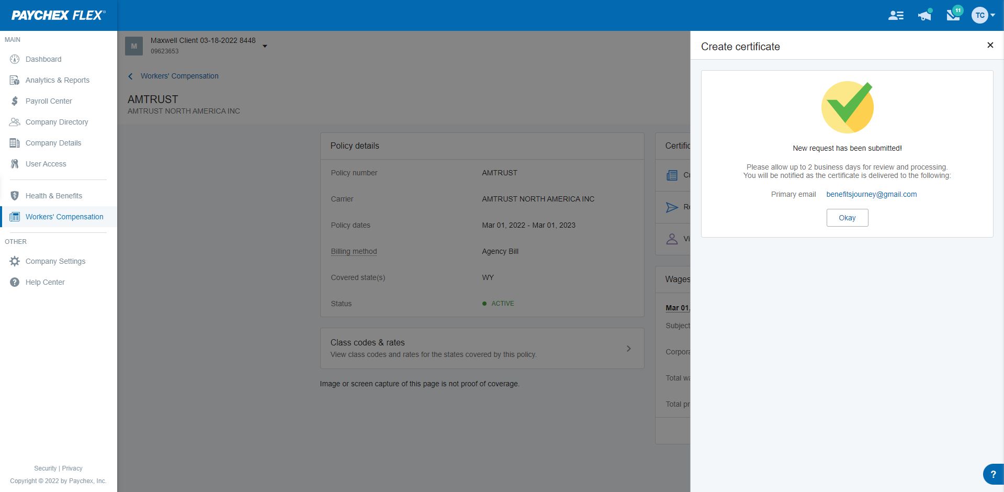Open the announcements megaphone icon

pyautogui.click(x=924, y=15)
